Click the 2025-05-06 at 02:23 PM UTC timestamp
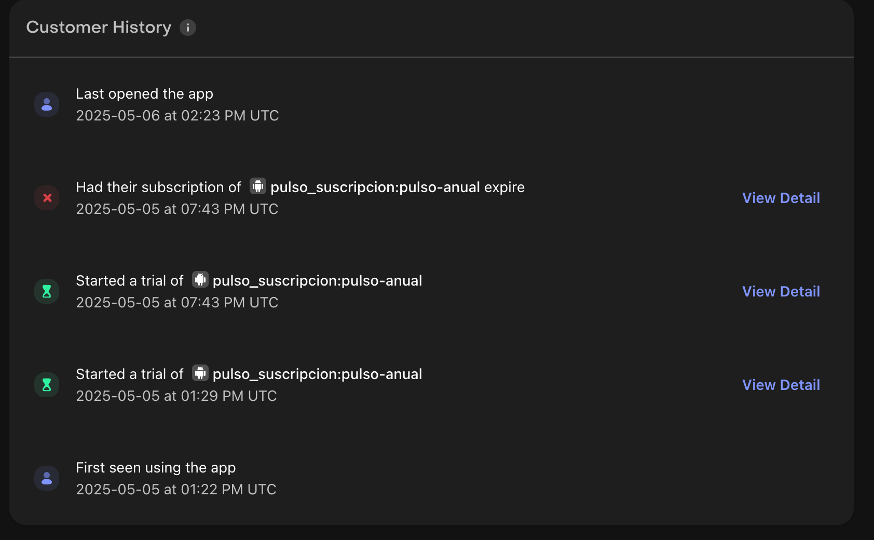This screenshot has height=540, width=874. coord(177,115)
